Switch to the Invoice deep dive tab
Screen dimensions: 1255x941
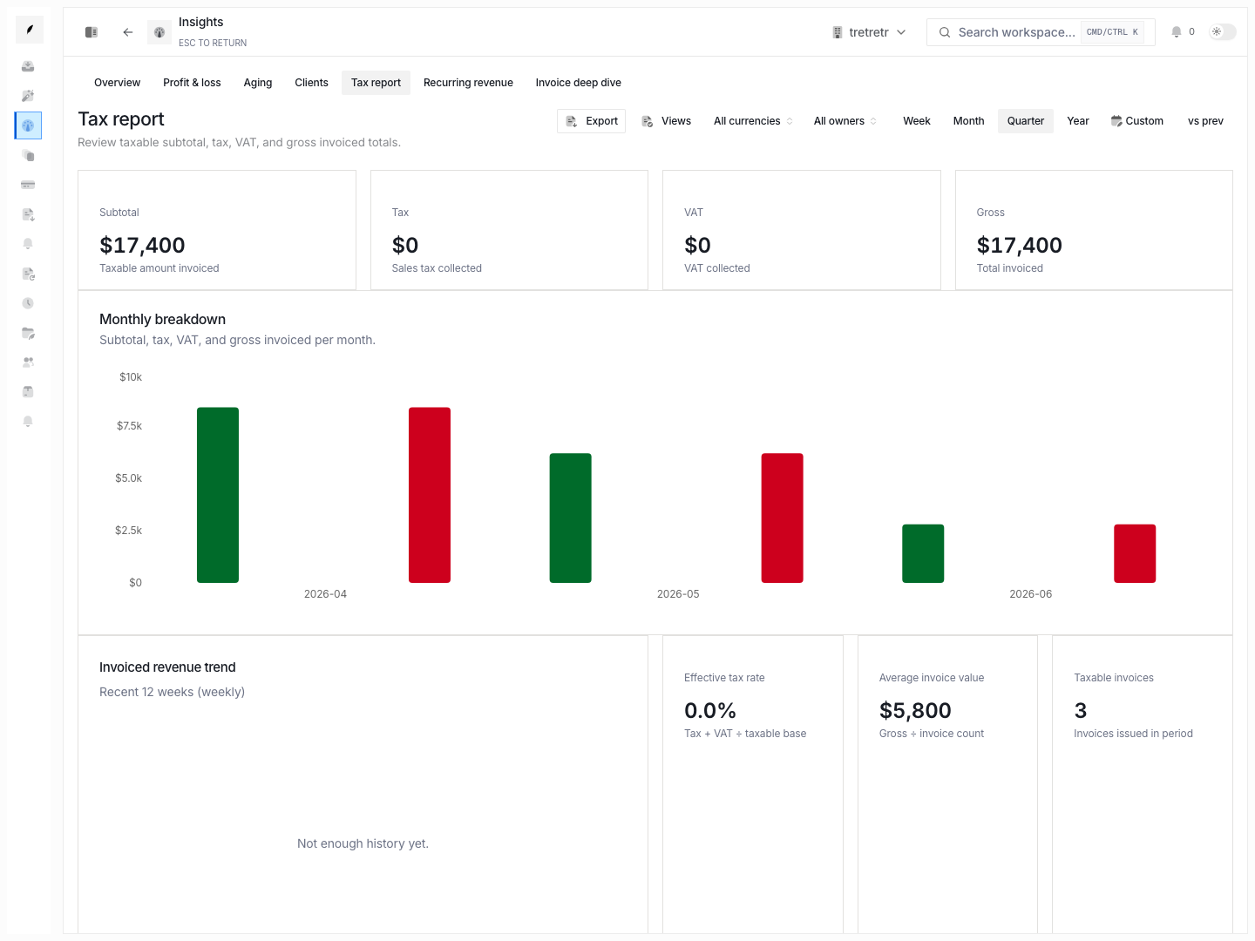[578, 83]
